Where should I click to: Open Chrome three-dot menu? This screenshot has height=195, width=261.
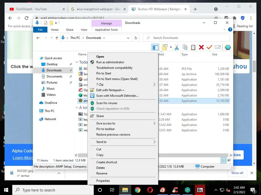[251, 18]
